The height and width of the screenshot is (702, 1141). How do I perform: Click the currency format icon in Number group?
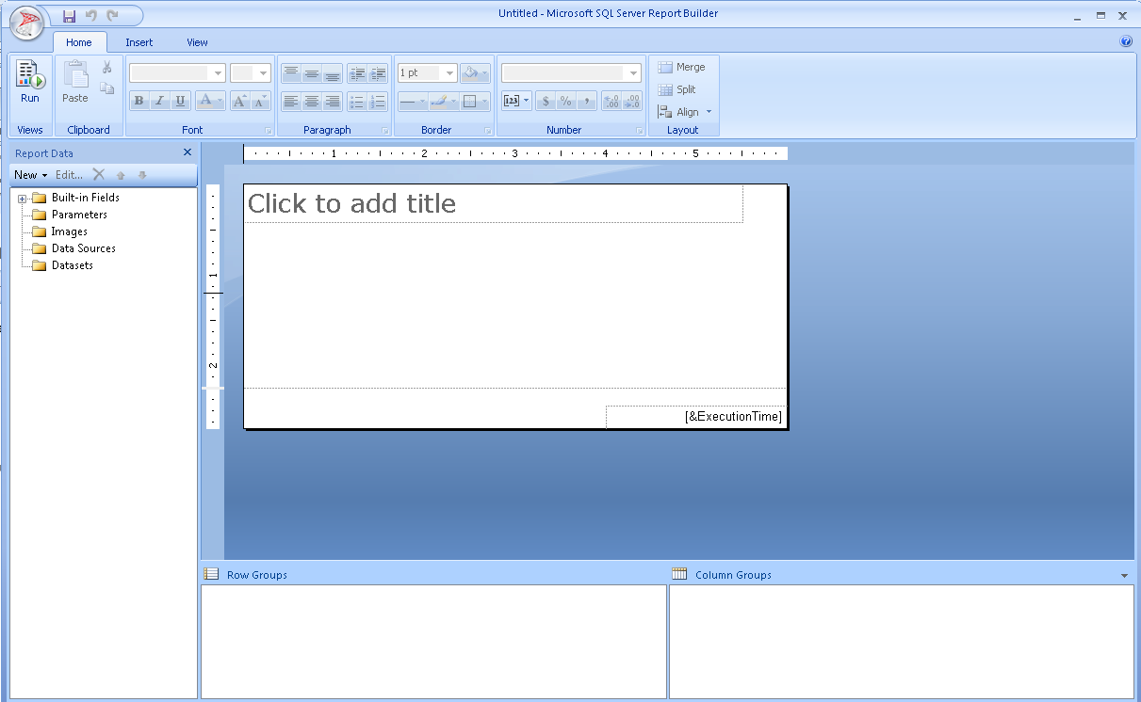coord(546,101)
